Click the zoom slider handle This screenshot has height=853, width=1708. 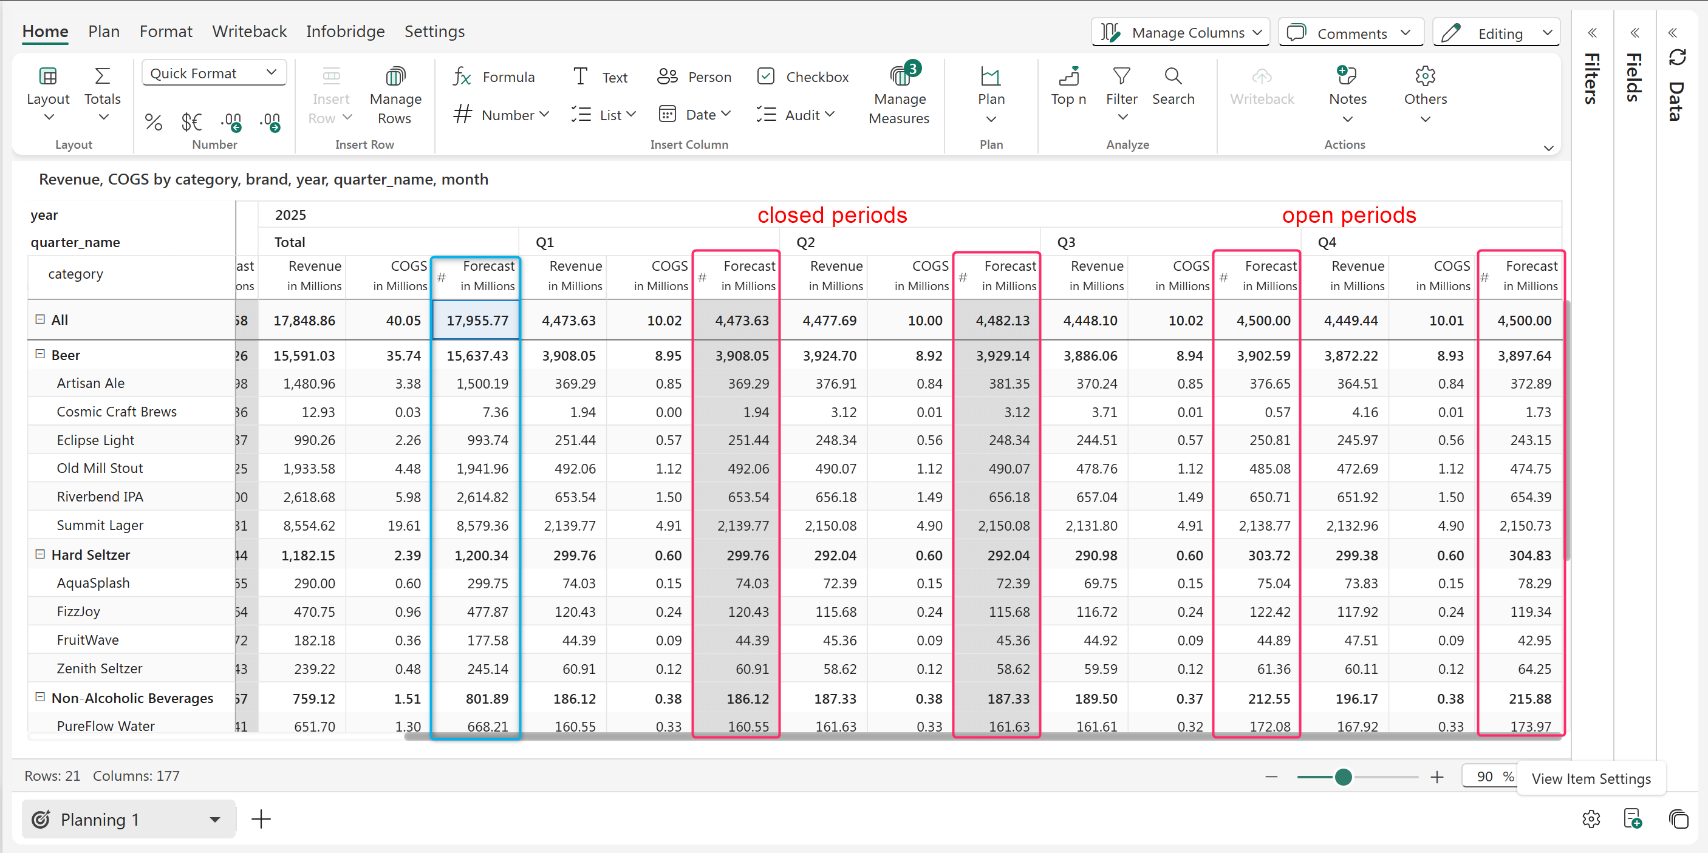pos(1343,777)
